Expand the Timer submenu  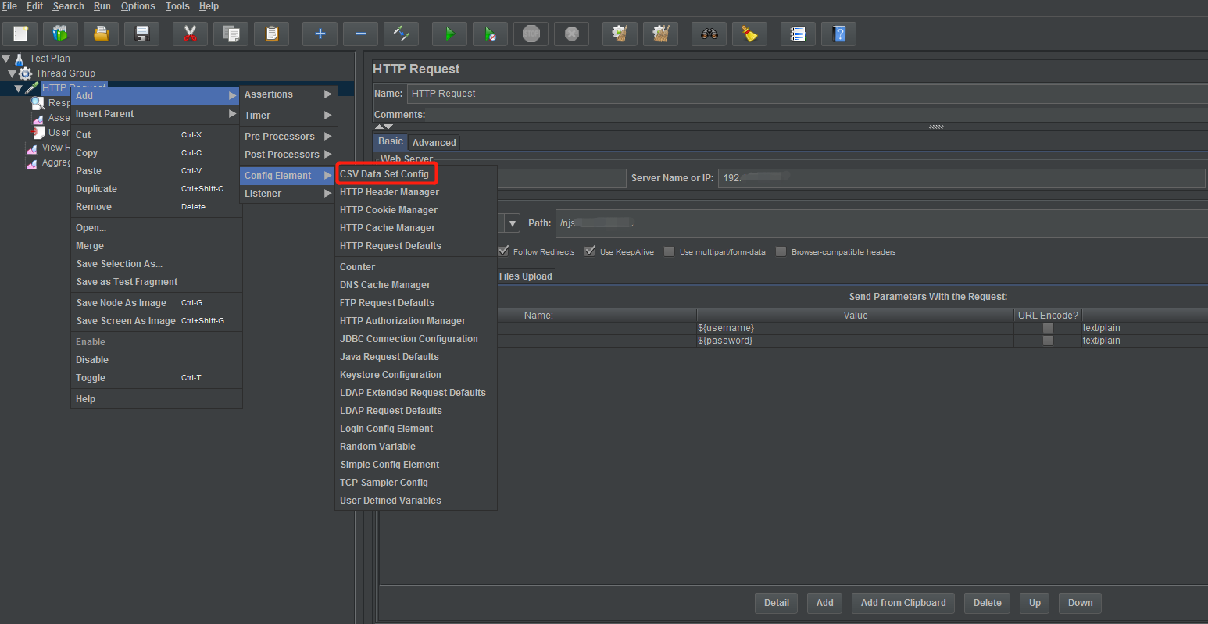point(288,116)
